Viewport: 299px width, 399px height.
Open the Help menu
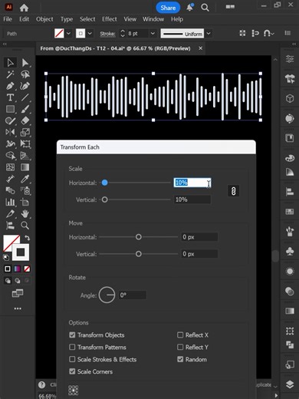pyautogui.click(x=177, y=19)
